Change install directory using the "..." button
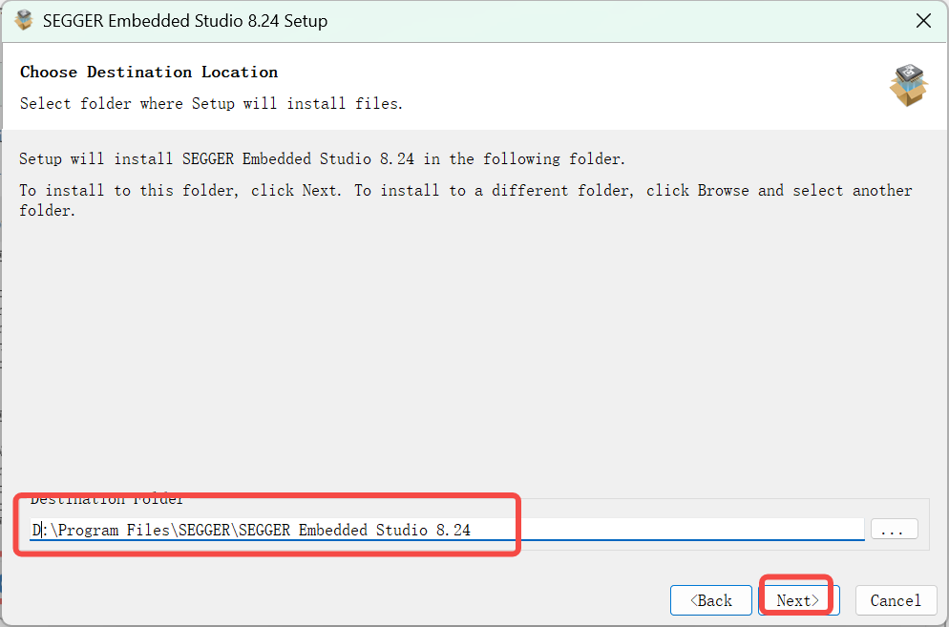The width and height of the screenshot is (949, 627). coord(894,529)
